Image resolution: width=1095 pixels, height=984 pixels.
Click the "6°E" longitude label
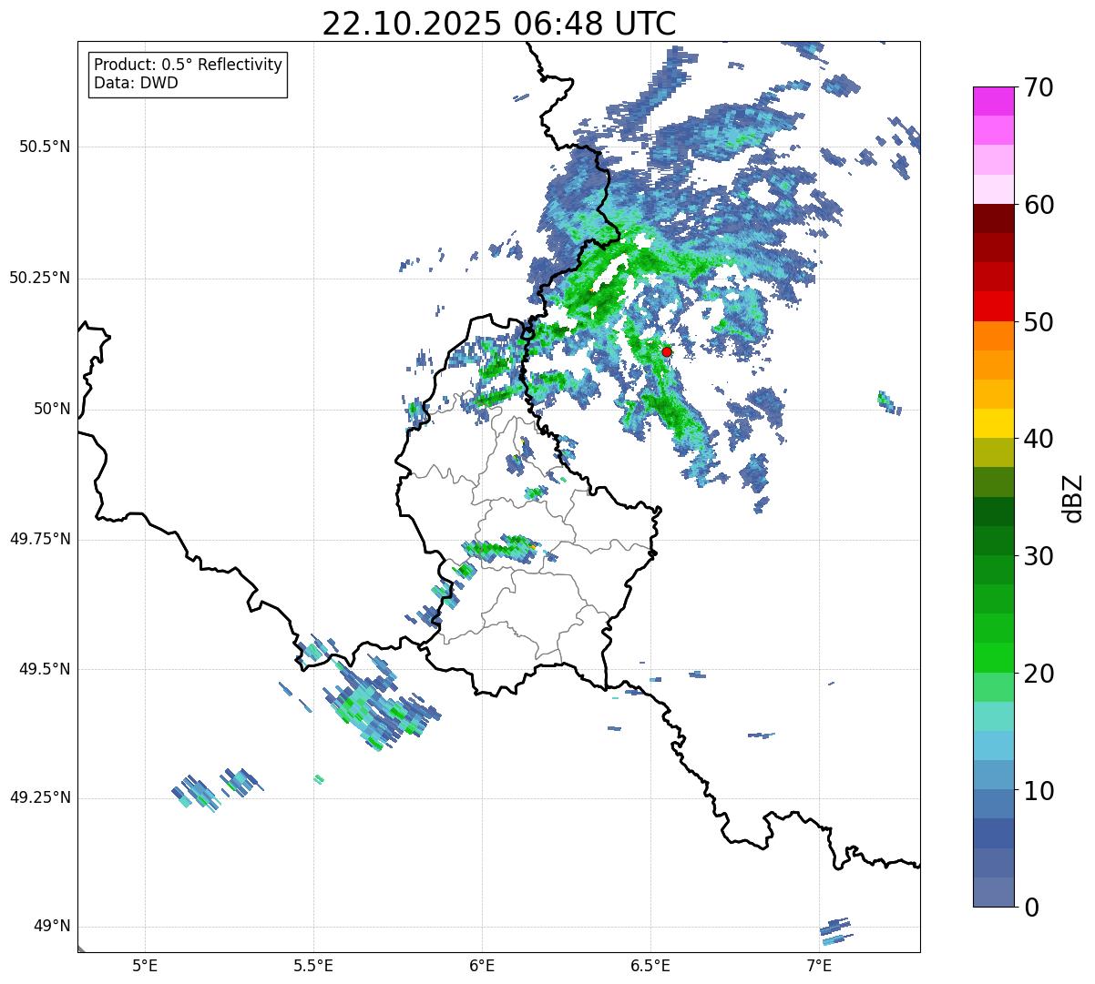point(482,965)
